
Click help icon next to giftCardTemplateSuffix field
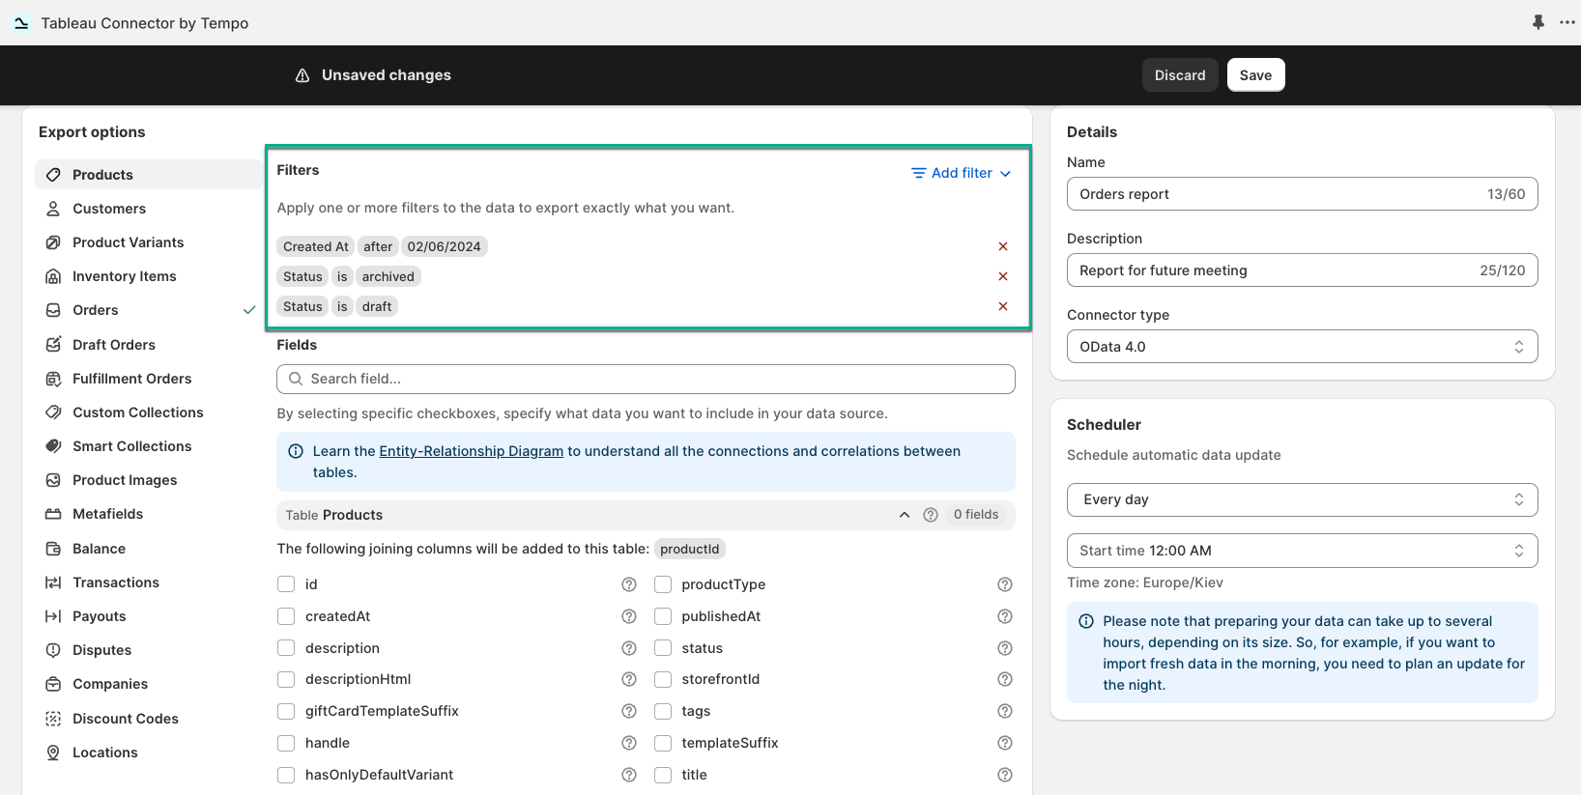coord(629,711)
